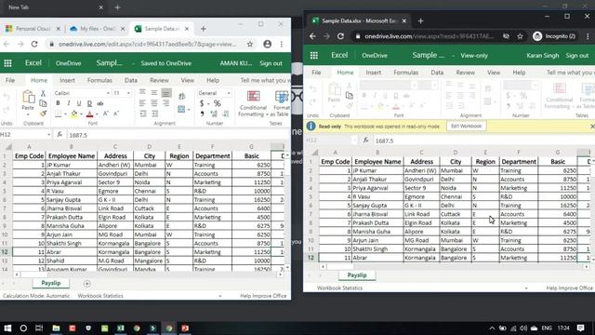Click Top Align icon in left Excel
Viewport: 595px width, 335px height.
click(142, 92)
